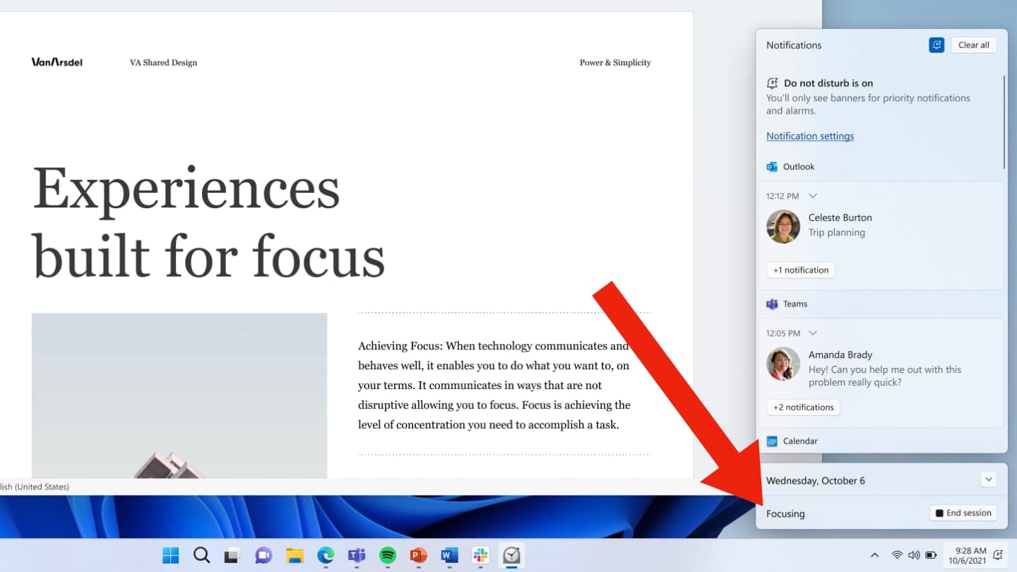Switch to Word on the taskbar

[x=450, y=555]
